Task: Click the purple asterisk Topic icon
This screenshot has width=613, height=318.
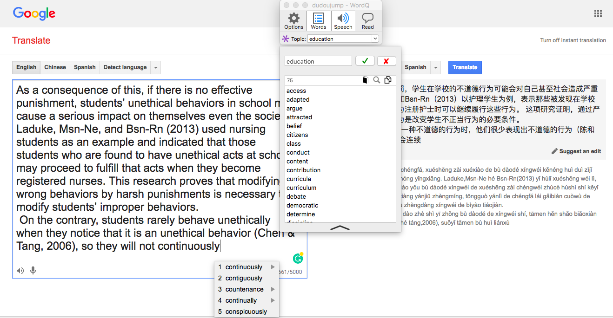Action: pos(286,39)
